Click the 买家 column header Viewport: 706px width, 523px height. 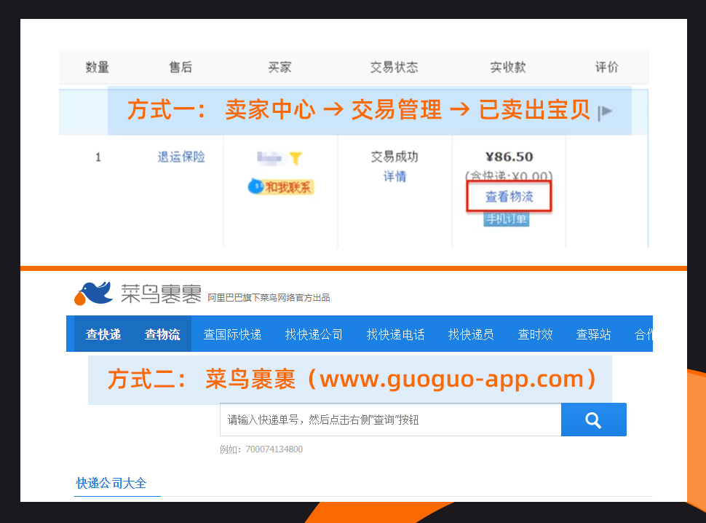(x=279, y=67)
